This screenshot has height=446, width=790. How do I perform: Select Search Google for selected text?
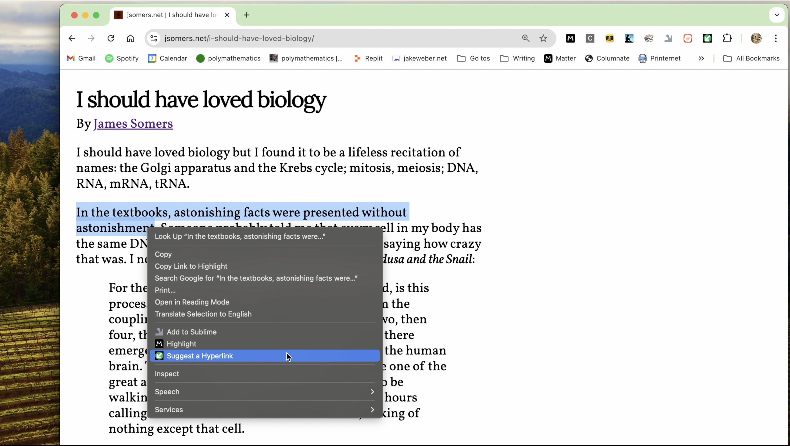(265, 278)
